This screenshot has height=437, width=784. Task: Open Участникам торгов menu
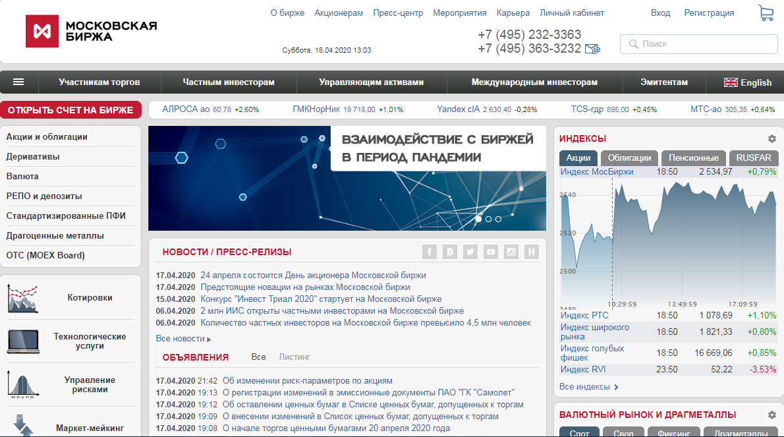coord(99,82)
